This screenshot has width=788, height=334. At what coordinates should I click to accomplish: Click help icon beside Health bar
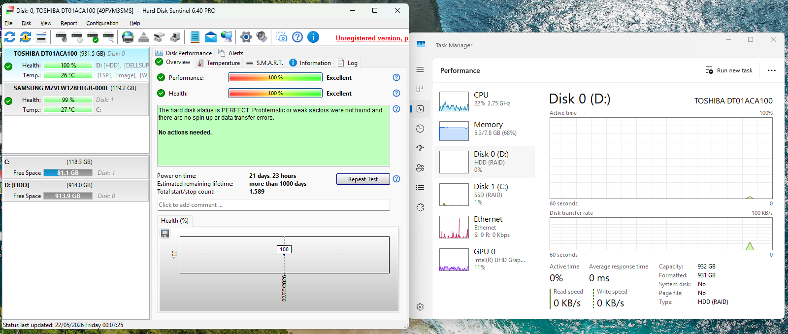(396, 93)
